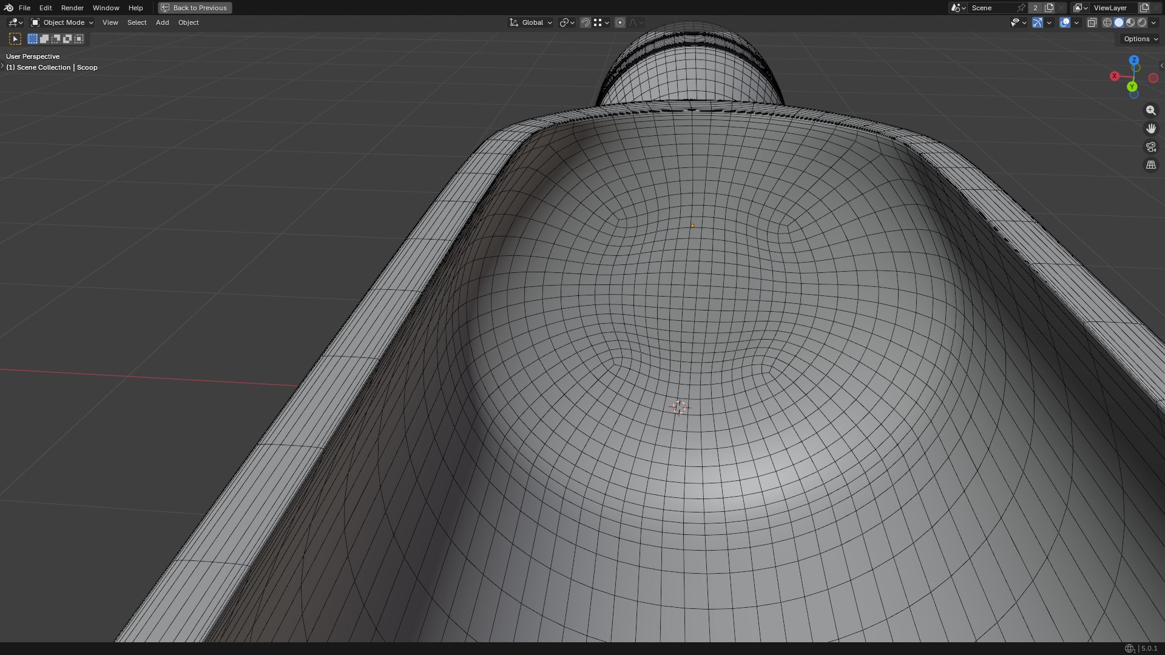Click the X axis on navigation gizmo
The width and height of the screenshot is (1165, 655).
tap(1115, 76)
